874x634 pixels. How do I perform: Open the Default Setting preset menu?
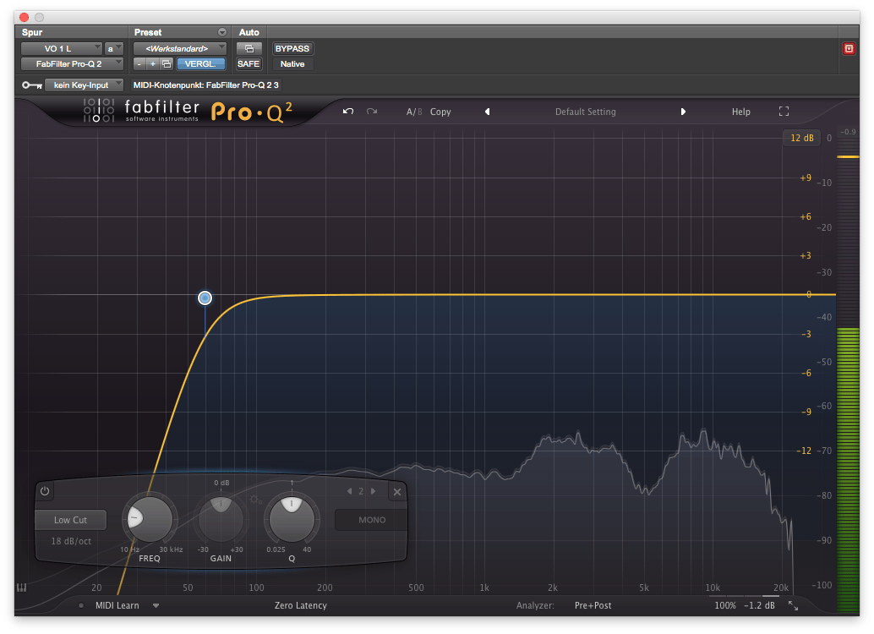(x=585, y=112)
